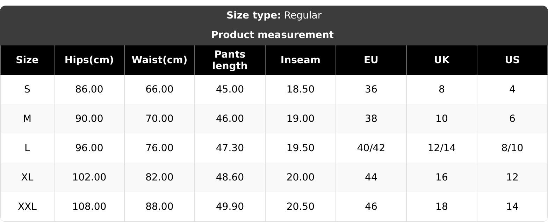Click the EU column header
The image size is (548, 222).
(x=371, y=60)
